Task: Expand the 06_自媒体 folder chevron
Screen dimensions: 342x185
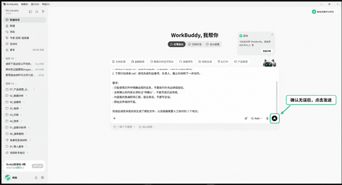Action: pyautogui.click(x=24, y=102)
